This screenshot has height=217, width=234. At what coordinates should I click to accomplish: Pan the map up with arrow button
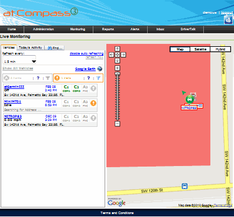(x=117, y=49)
